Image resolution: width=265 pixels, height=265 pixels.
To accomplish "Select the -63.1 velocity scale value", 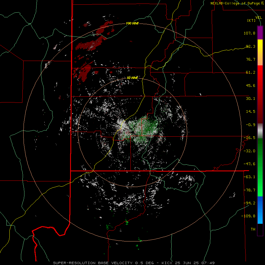I will click(249, 177).
